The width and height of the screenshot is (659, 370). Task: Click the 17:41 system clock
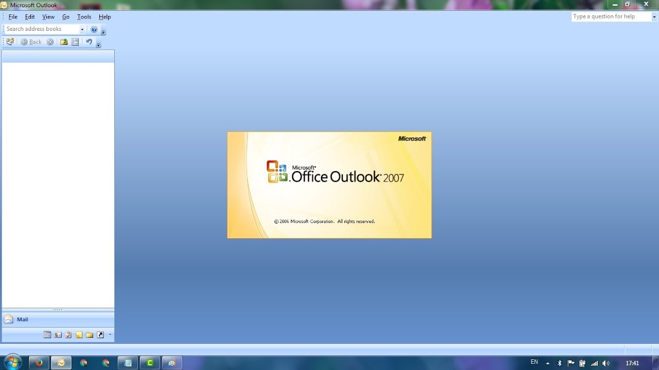632,363
